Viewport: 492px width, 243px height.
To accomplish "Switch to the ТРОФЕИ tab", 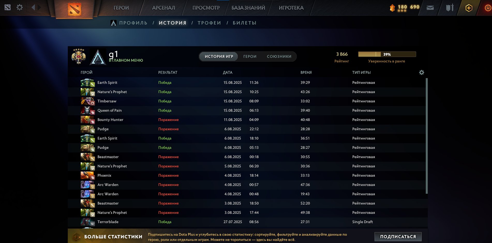I will (209, 23).
